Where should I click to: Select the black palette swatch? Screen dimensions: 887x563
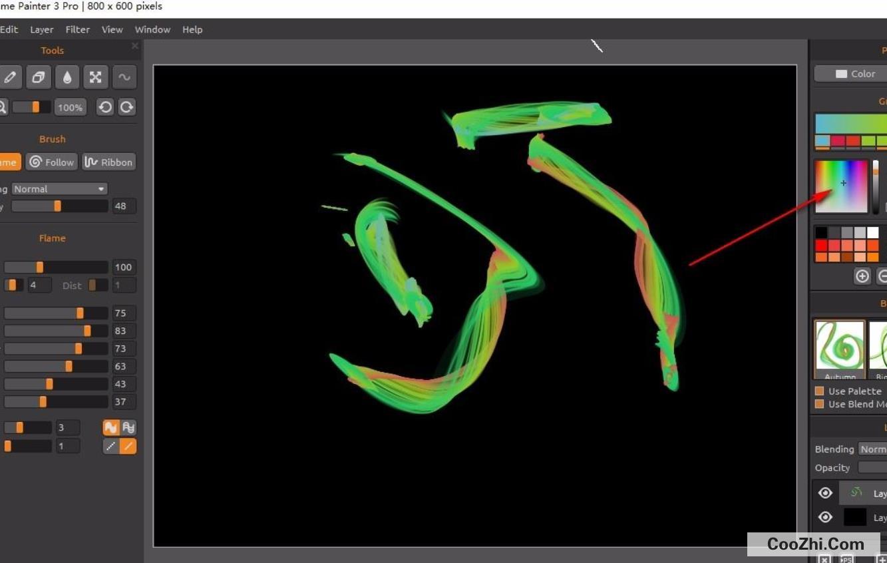coord(822,232)
